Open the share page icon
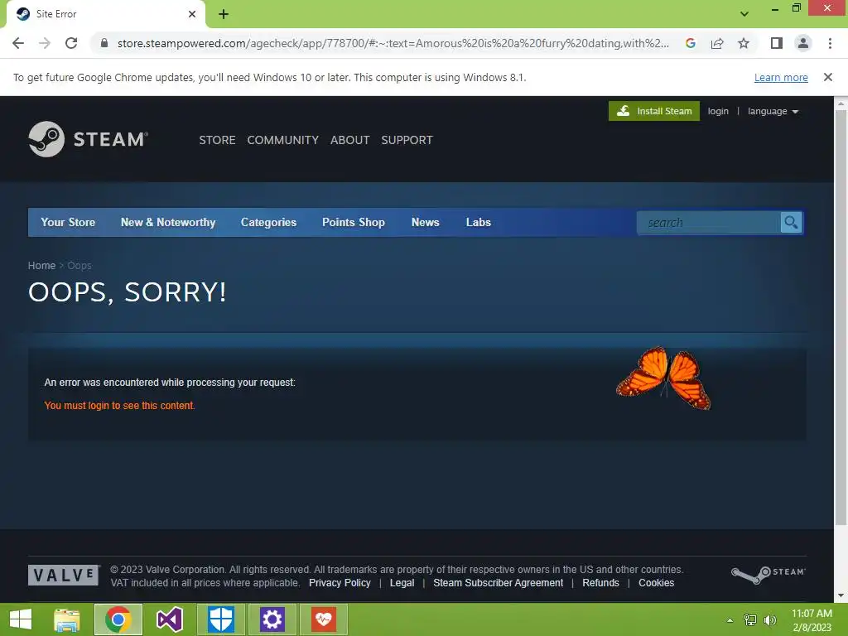This screenshot has width=848, height=636. coord(717,43)
